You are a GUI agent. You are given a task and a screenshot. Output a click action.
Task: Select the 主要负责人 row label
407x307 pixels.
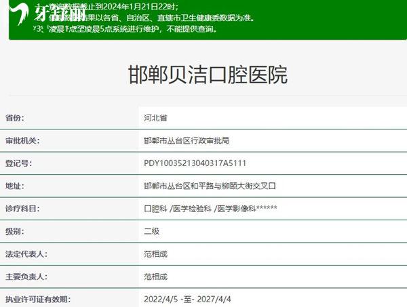click(27, 277)
